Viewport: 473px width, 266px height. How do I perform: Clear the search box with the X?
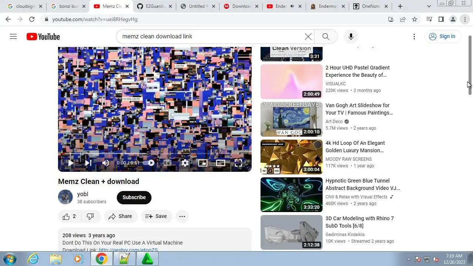click(x=308, y=36)
